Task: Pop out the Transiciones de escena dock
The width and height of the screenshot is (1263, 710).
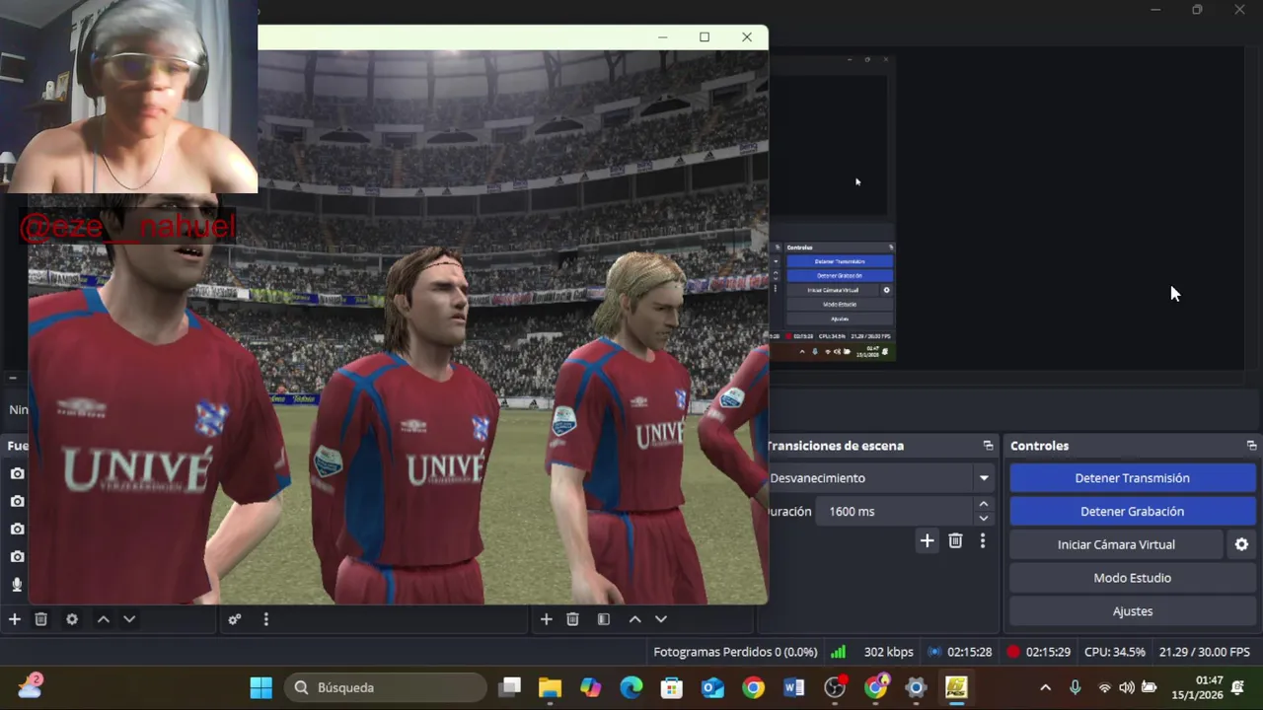Action: (x=988, y=446)
